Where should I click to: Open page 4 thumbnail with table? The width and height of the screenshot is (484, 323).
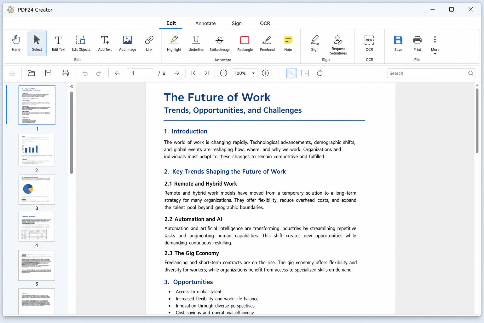tap(37, 226)
